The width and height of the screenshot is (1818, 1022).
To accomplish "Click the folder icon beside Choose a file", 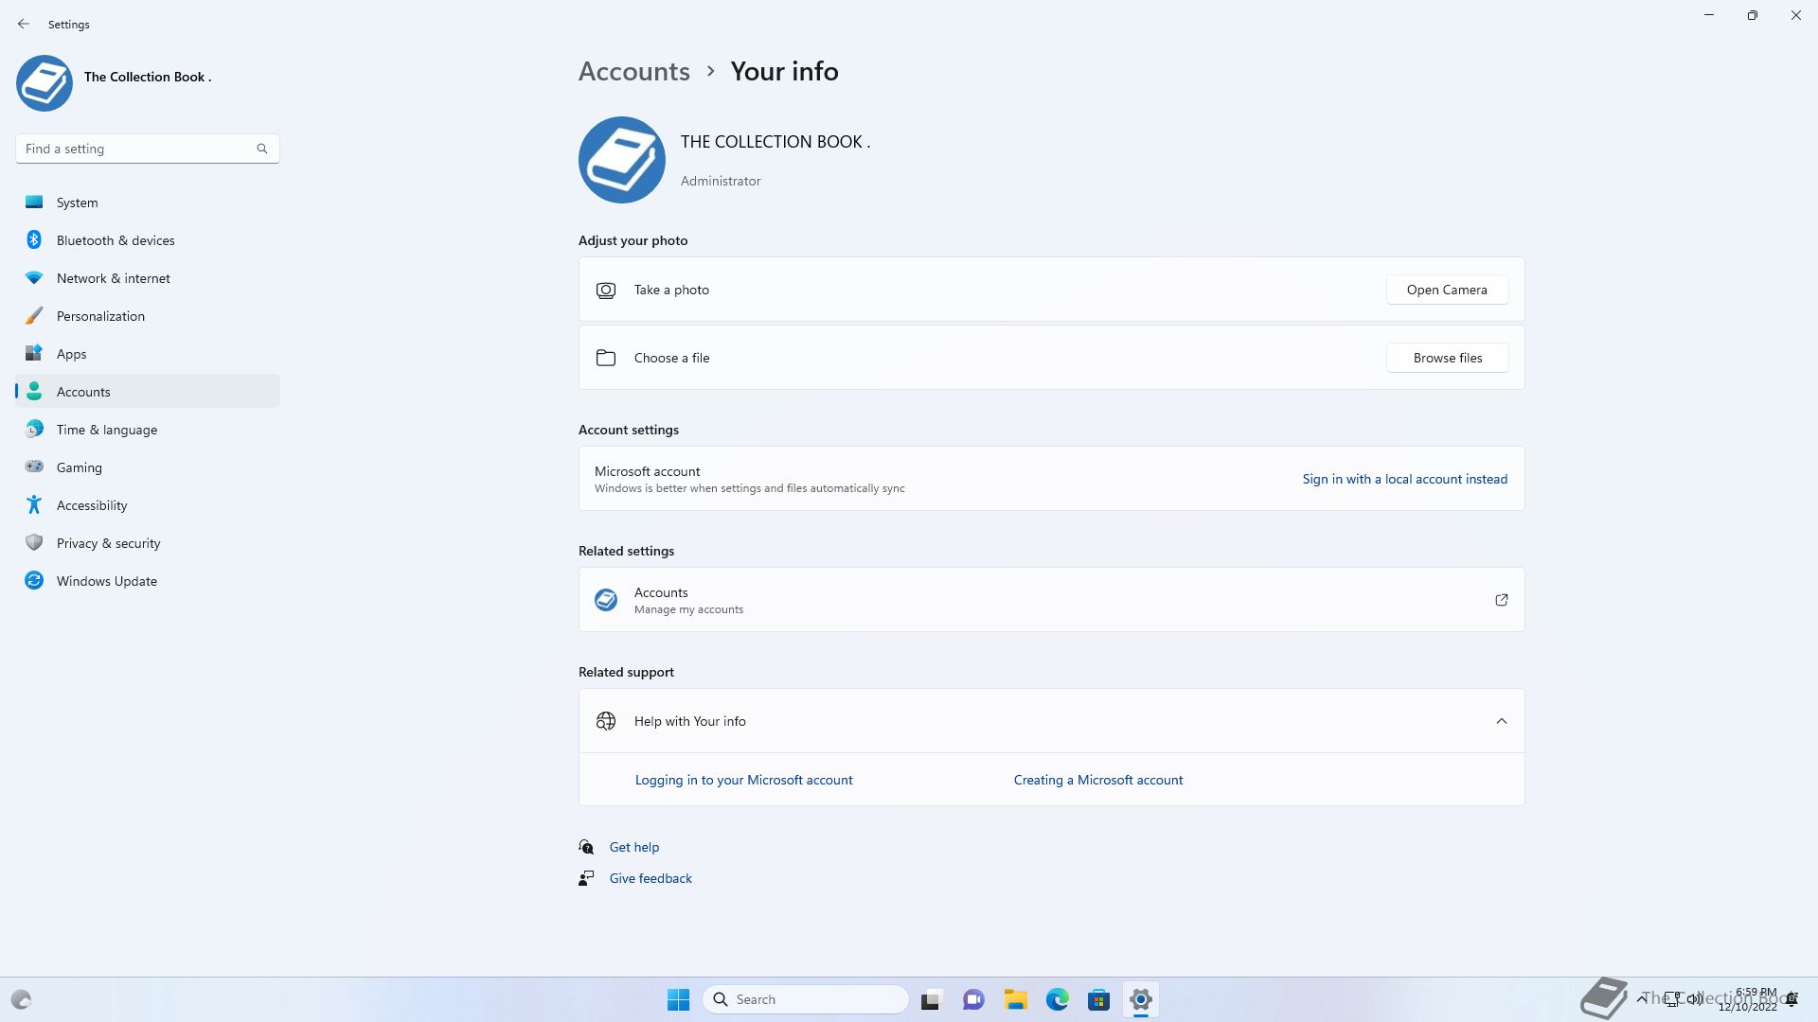I will 606,358.
